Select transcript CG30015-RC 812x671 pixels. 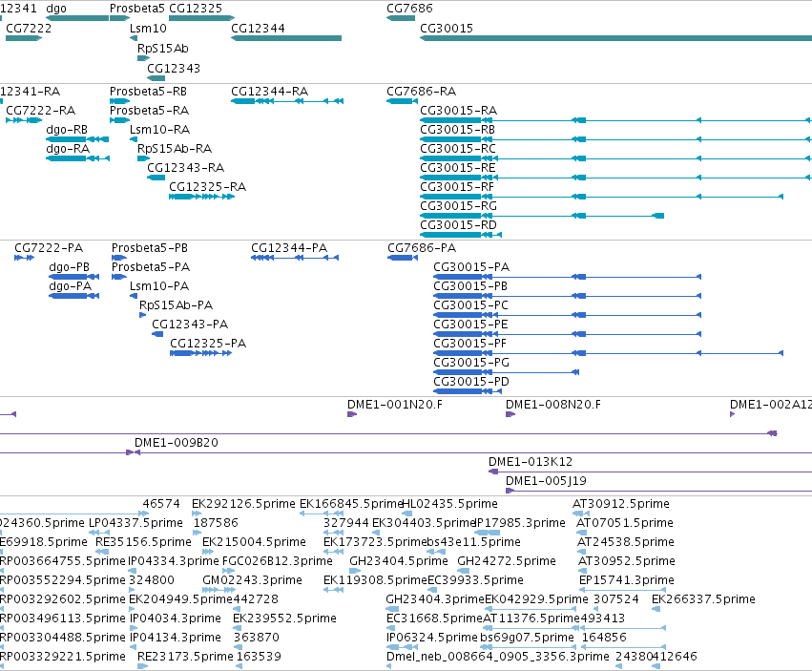coord(457,149)
